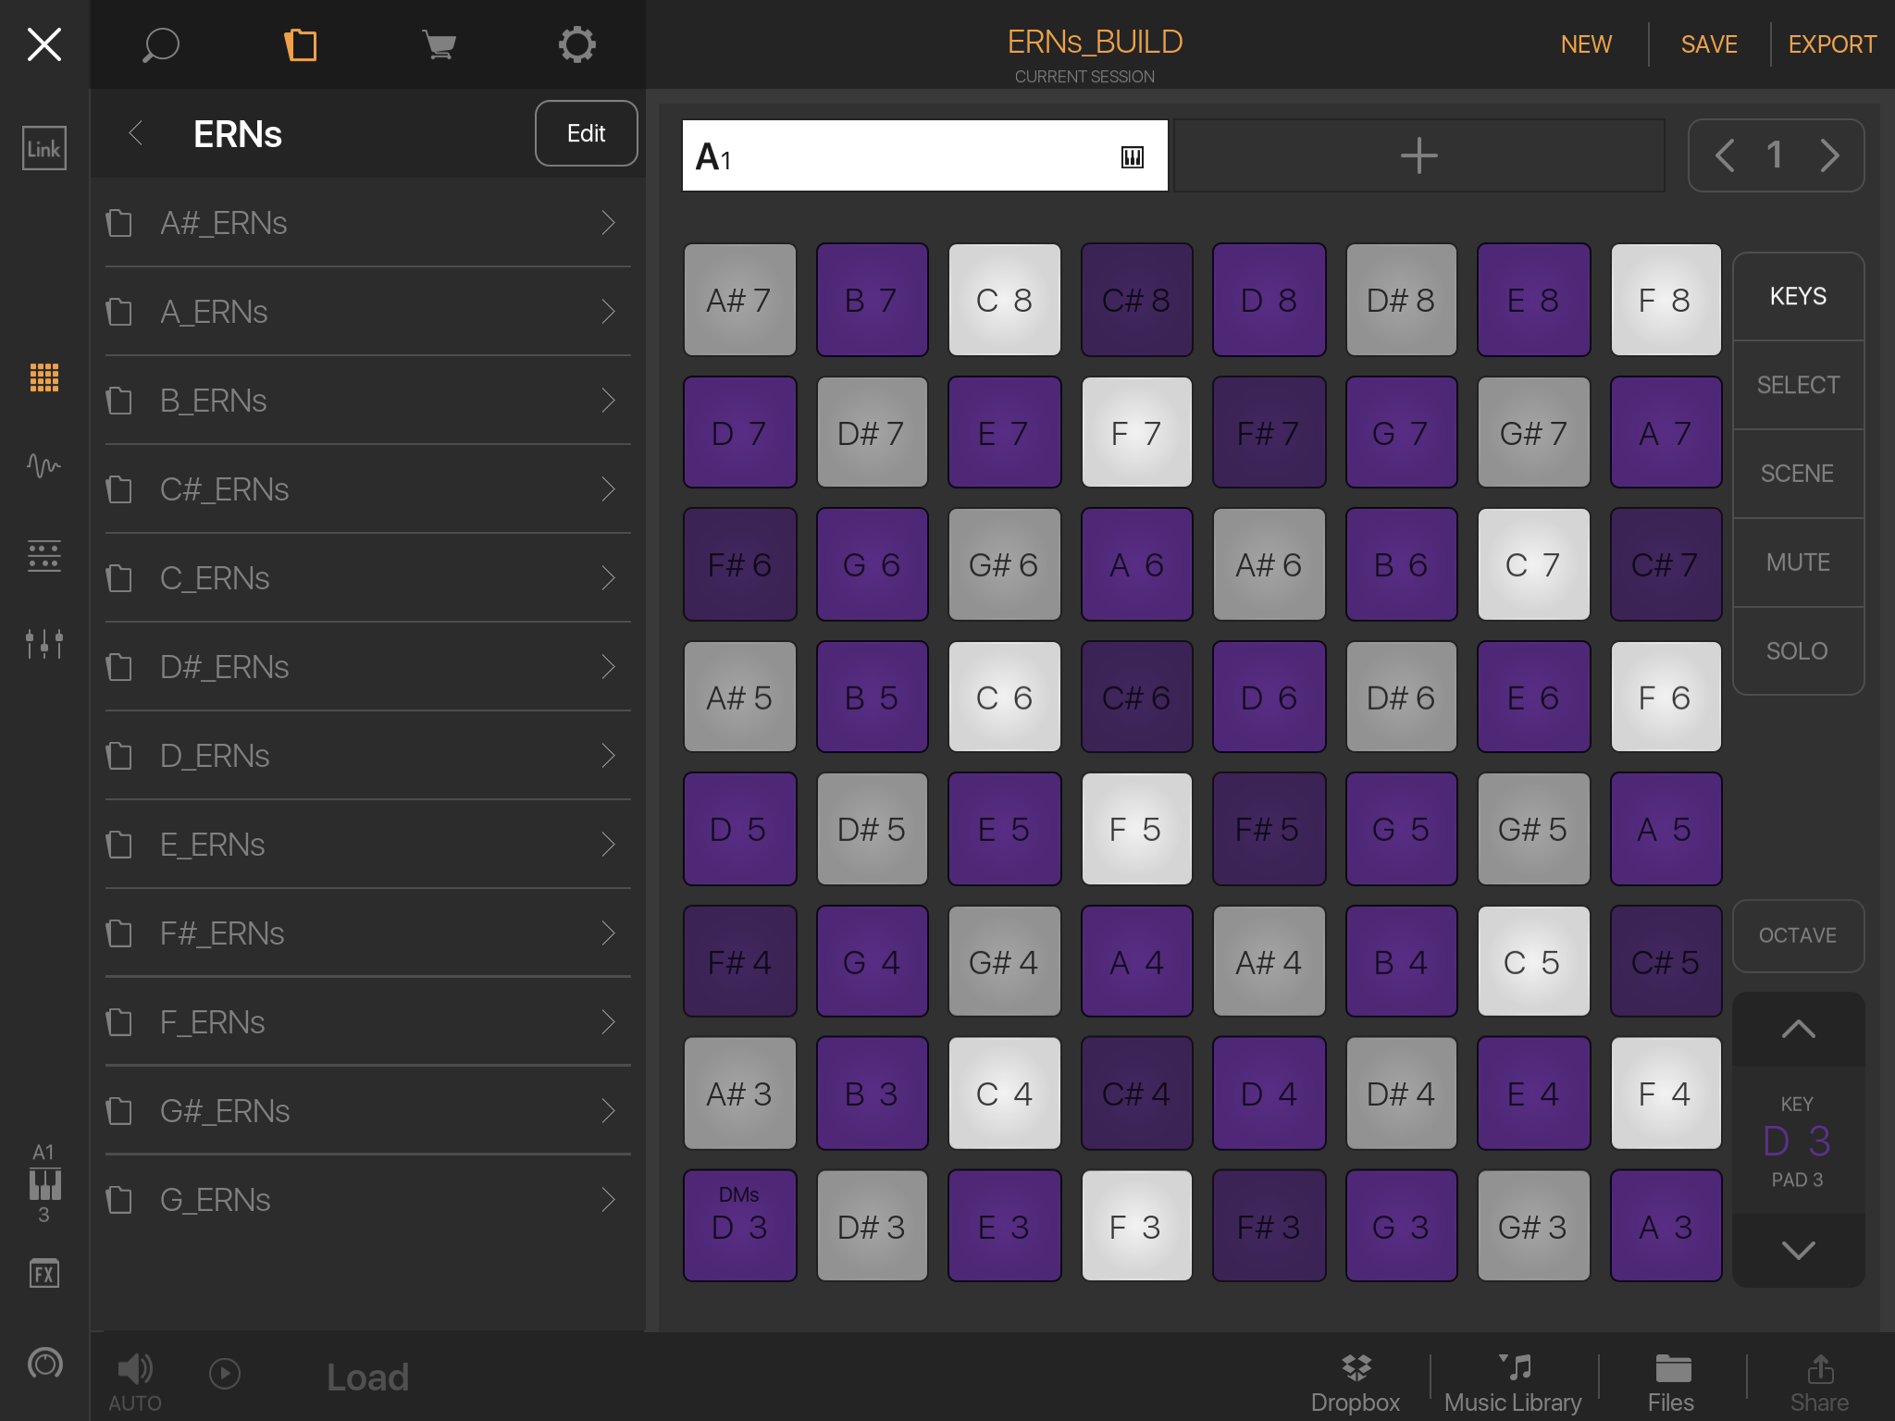Open the FX icon in sidebar
This screenshot has width=1895, height=1421.
click(x=43, y=1274)
